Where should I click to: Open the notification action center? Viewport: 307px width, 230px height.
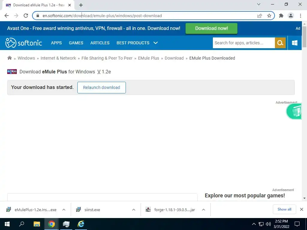pos(297,224)
